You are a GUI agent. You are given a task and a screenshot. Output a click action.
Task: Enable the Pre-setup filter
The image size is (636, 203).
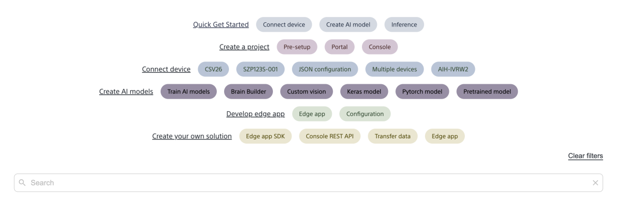click(x=297, y=47)
